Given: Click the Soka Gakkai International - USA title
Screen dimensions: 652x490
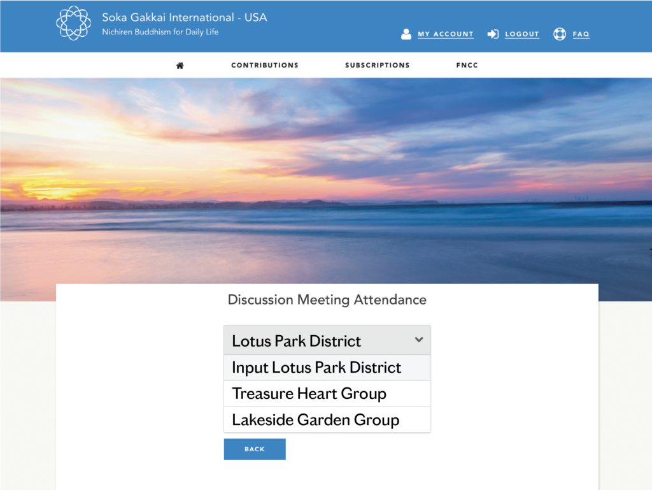Looking at the screenshot, I should tap(185, 18).
